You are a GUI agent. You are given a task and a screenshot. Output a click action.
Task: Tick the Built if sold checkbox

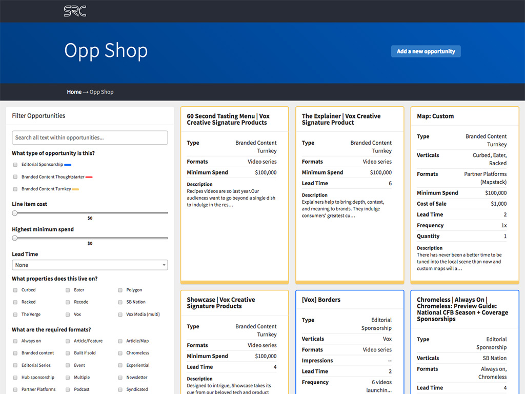coord(68,353)
